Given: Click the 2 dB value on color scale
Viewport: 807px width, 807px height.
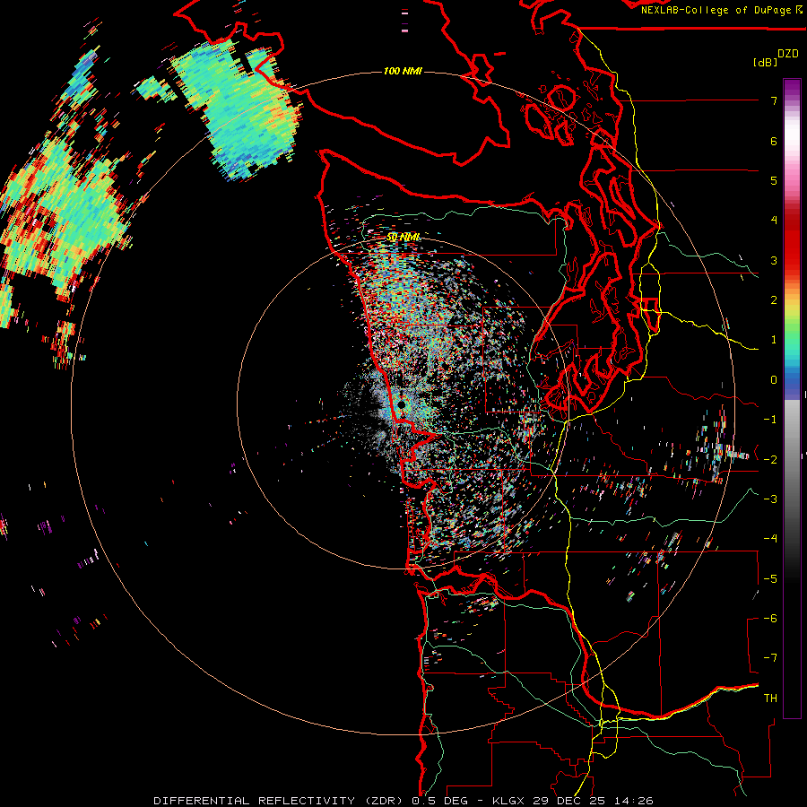Looking at the screenshot, I should pyautogui.click(x=774, y=300).
